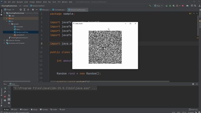Select the Main tab in Run panel
201x113 pixels.
pyautogui.click(x=13, y=84)
